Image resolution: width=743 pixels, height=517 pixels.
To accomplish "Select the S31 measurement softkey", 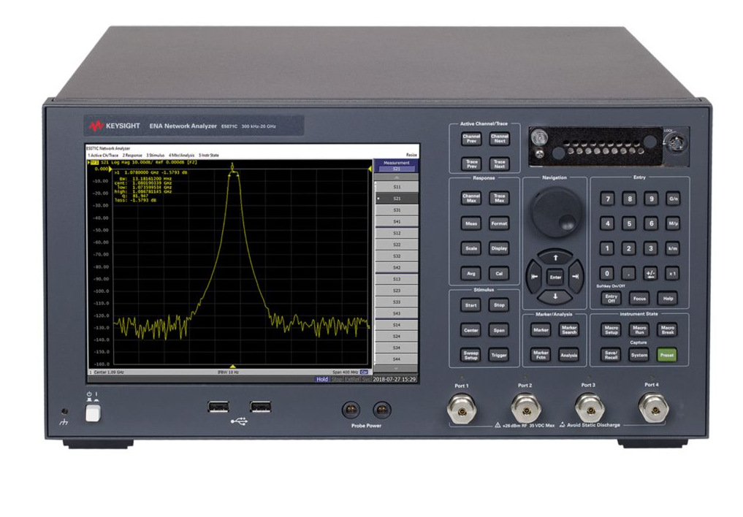I will point(397,210).
